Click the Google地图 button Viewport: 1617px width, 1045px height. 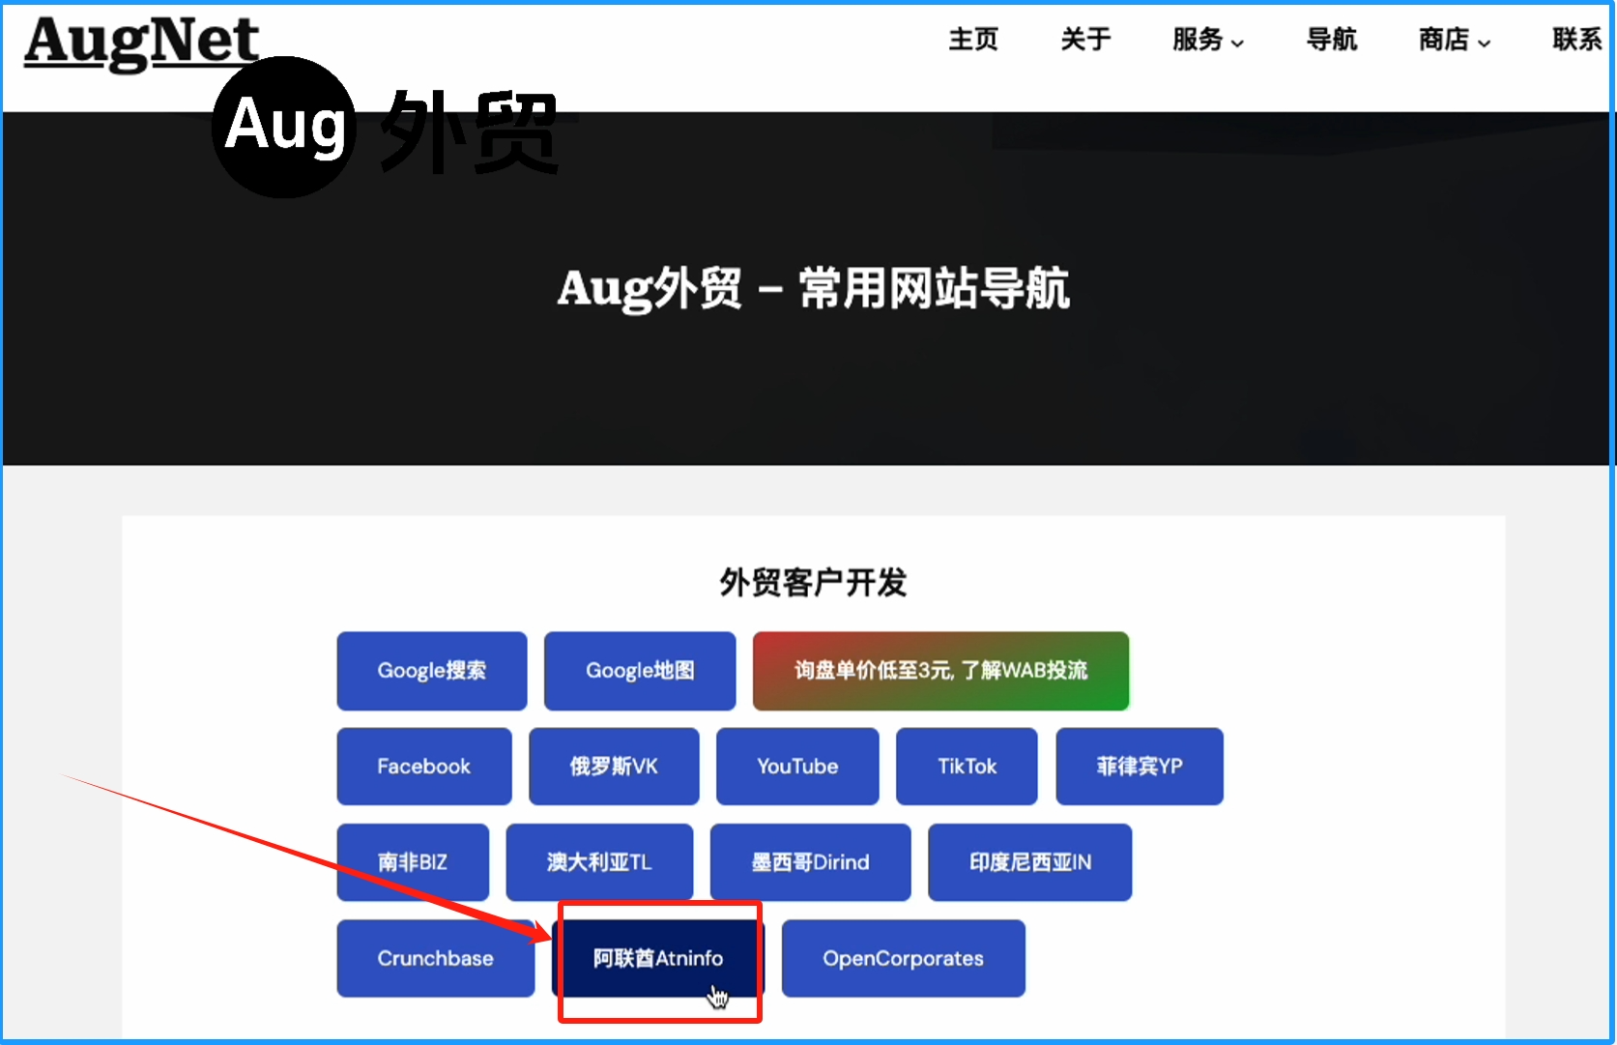(x=640, y=671)
